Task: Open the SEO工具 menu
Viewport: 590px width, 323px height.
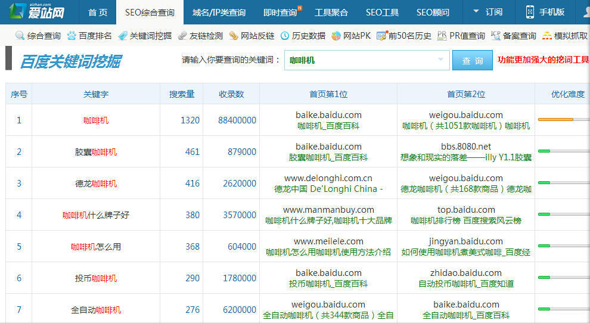Action: pyautogui.click(x=382, y=13)
